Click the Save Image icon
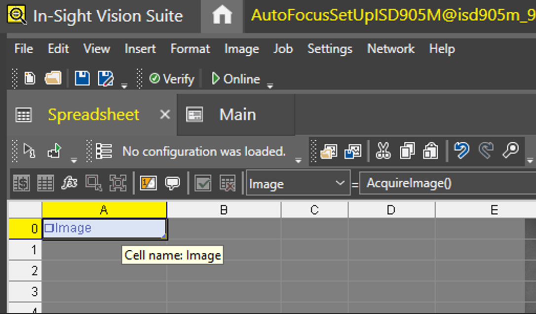Viewport: 536px width, 314px height. click(x=353, y=151)
